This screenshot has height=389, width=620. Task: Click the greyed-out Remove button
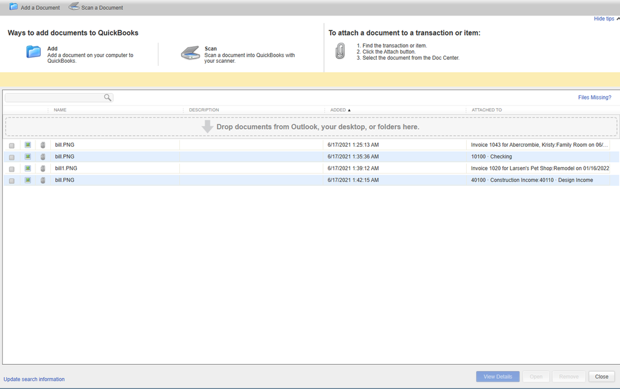coord(568,377)
